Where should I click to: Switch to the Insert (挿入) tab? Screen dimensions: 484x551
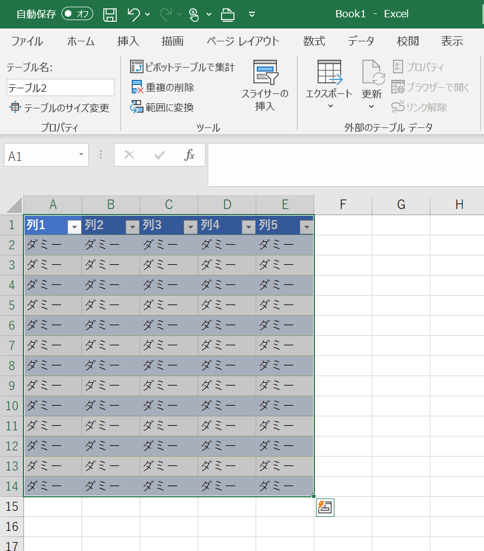point(128,41)
